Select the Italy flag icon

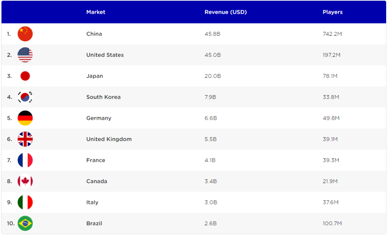[x=25, y=202]
